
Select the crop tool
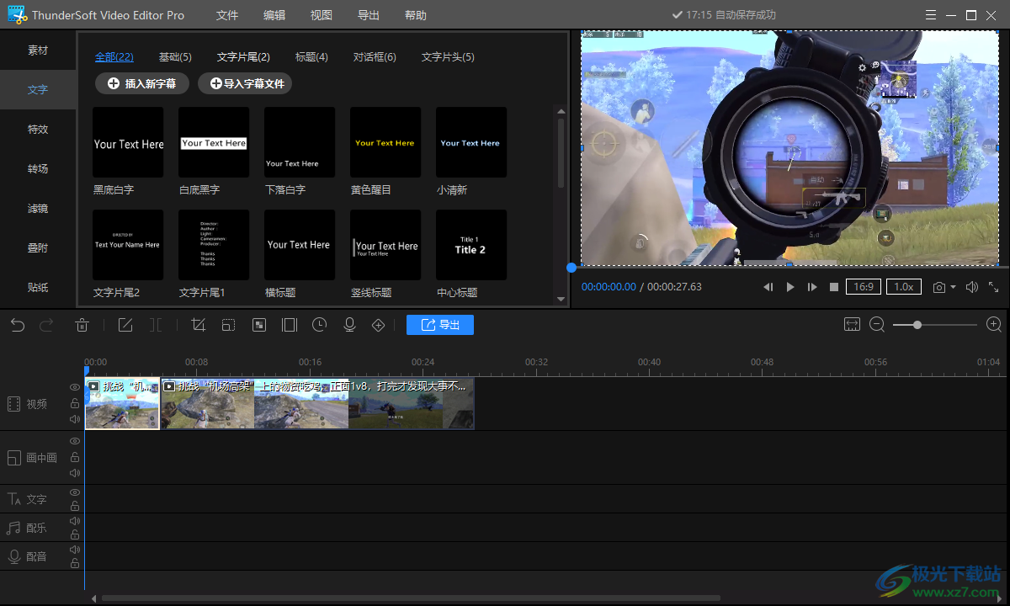coord(199,325)
